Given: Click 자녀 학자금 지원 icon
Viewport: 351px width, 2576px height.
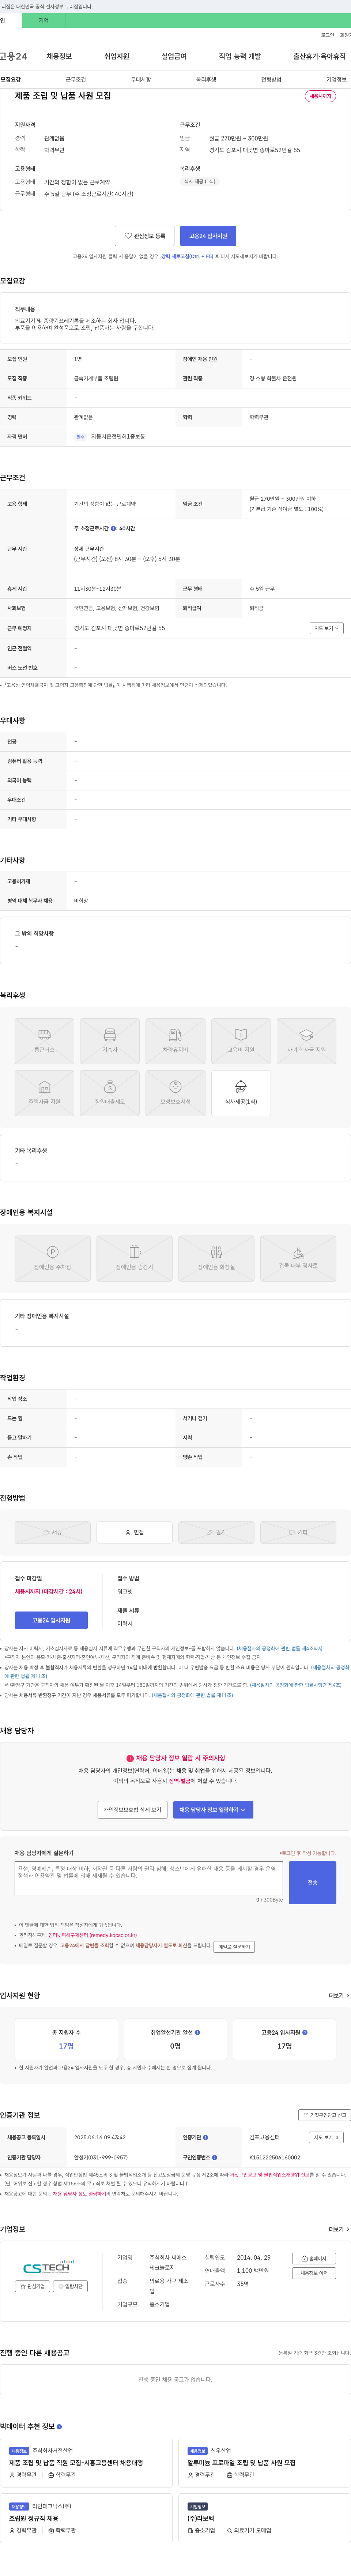Looking at the screenshot, I should click(306, 1041).
